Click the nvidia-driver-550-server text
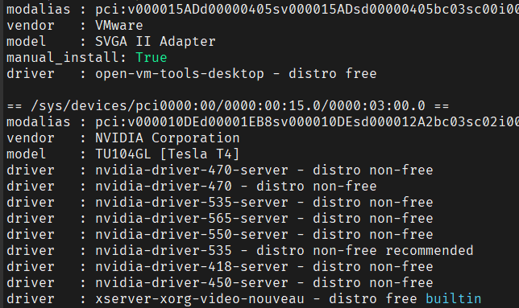The width and height of the screenshot is (519, 308). 192,234
